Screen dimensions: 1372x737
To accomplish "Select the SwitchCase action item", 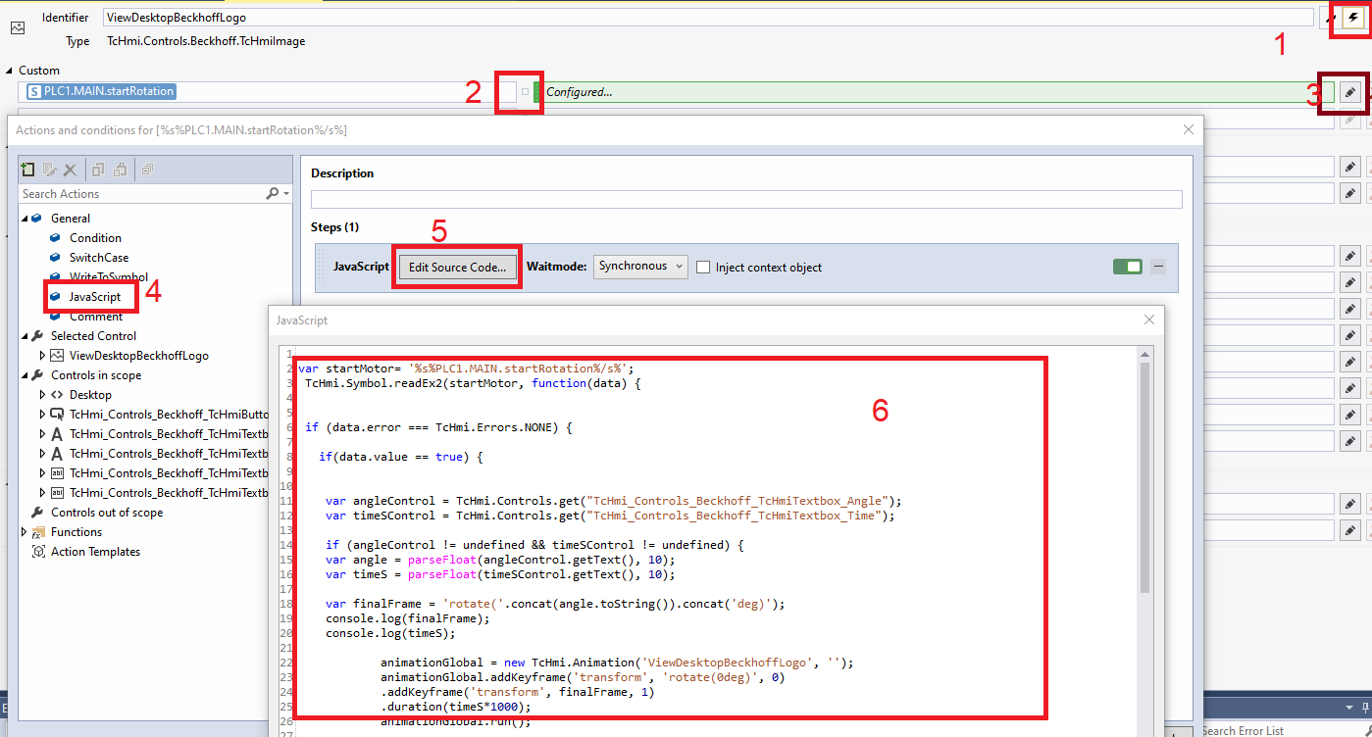I will (x=99, y=258).
